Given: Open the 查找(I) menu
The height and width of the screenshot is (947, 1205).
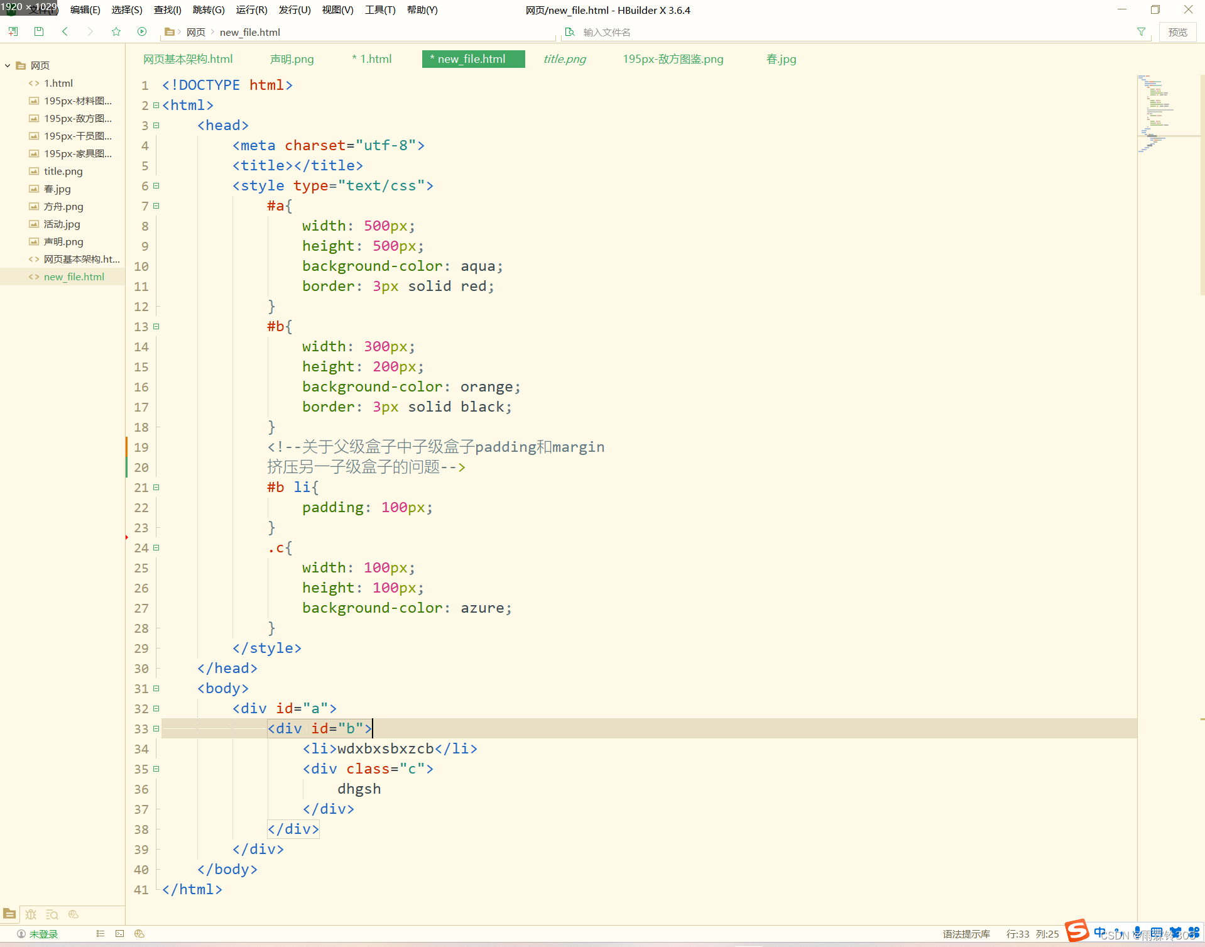Looking at the screenshot, I should pyautogui.click(x=168, y=10).
